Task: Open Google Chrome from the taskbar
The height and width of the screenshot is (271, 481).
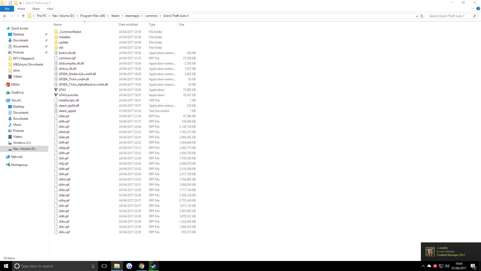Action: pos(141,266)
